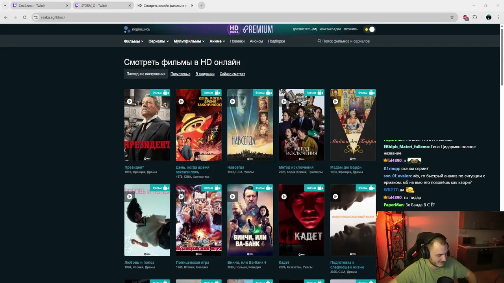504x283 pixels.
Task: Click the play icon on Кадет poster
Action: tap(284, 197)
